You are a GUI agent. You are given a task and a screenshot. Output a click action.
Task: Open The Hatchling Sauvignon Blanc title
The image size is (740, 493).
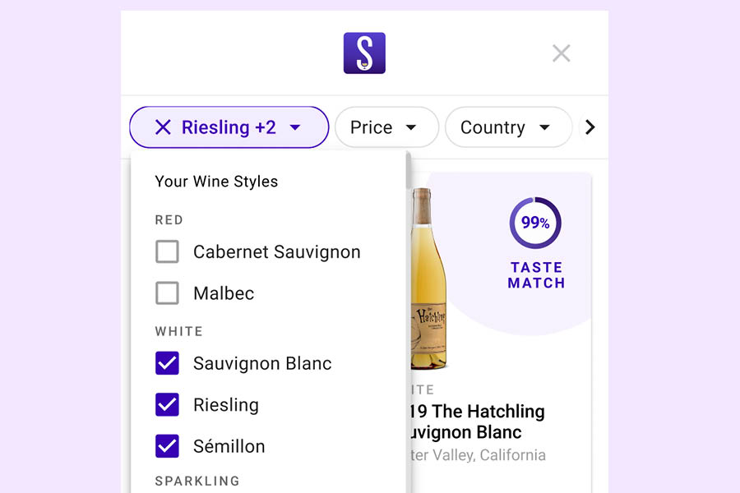click(477, 422)
